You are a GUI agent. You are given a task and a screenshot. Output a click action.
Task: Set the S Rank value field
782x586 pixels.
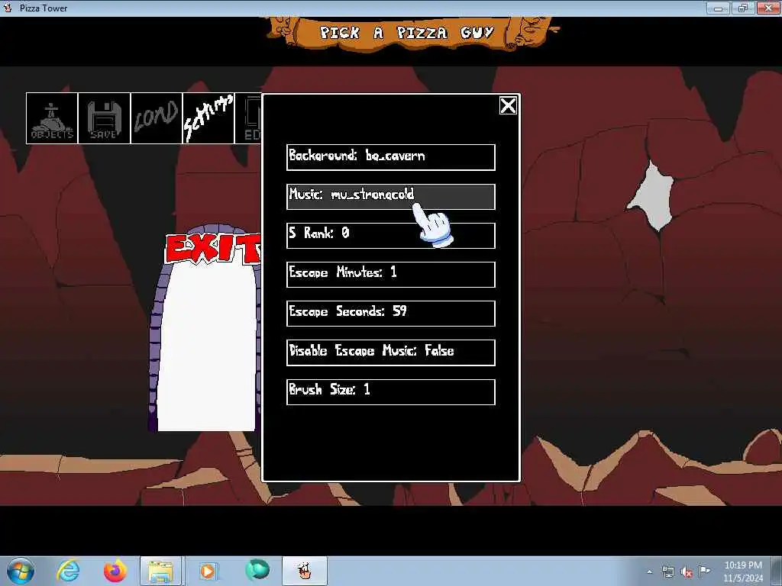390,235
